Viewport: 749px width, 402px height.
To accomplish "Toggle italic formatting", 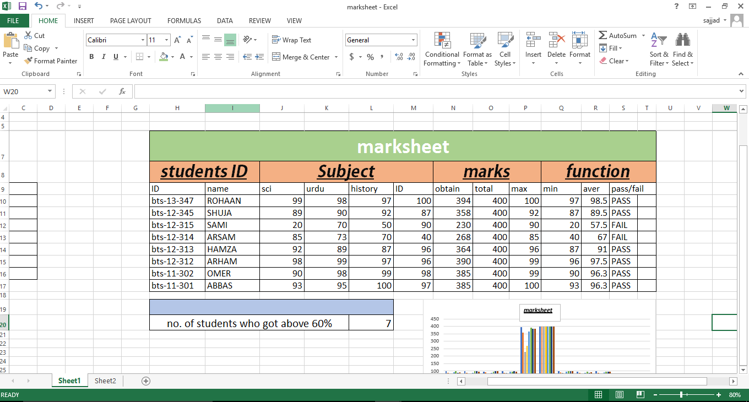I will [102, 56].
